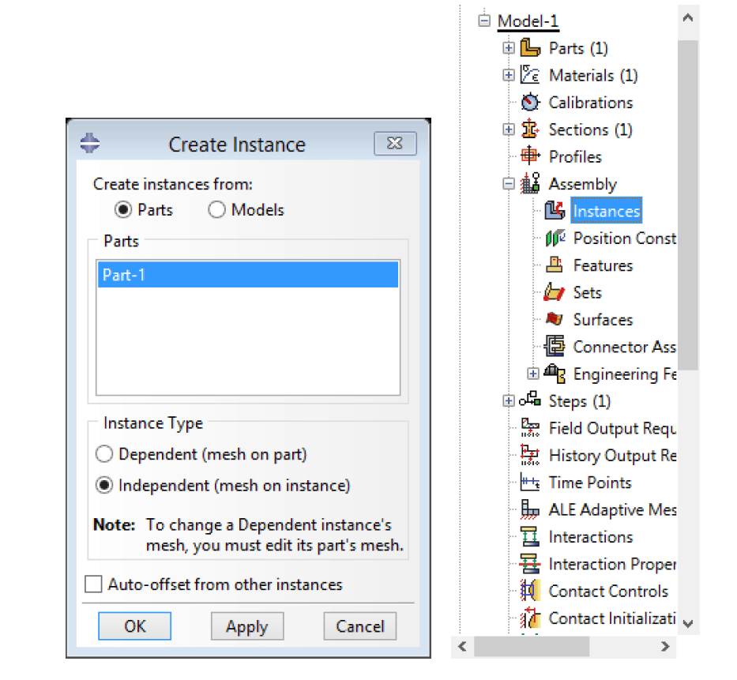Collapse the Model-1 tree node
The height and width of the screenshot is (680, 737).
[484, 21]
